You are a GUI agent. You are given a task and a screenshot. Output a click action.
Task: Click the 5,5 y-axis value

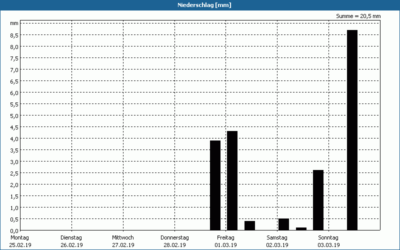click(14, 104)
